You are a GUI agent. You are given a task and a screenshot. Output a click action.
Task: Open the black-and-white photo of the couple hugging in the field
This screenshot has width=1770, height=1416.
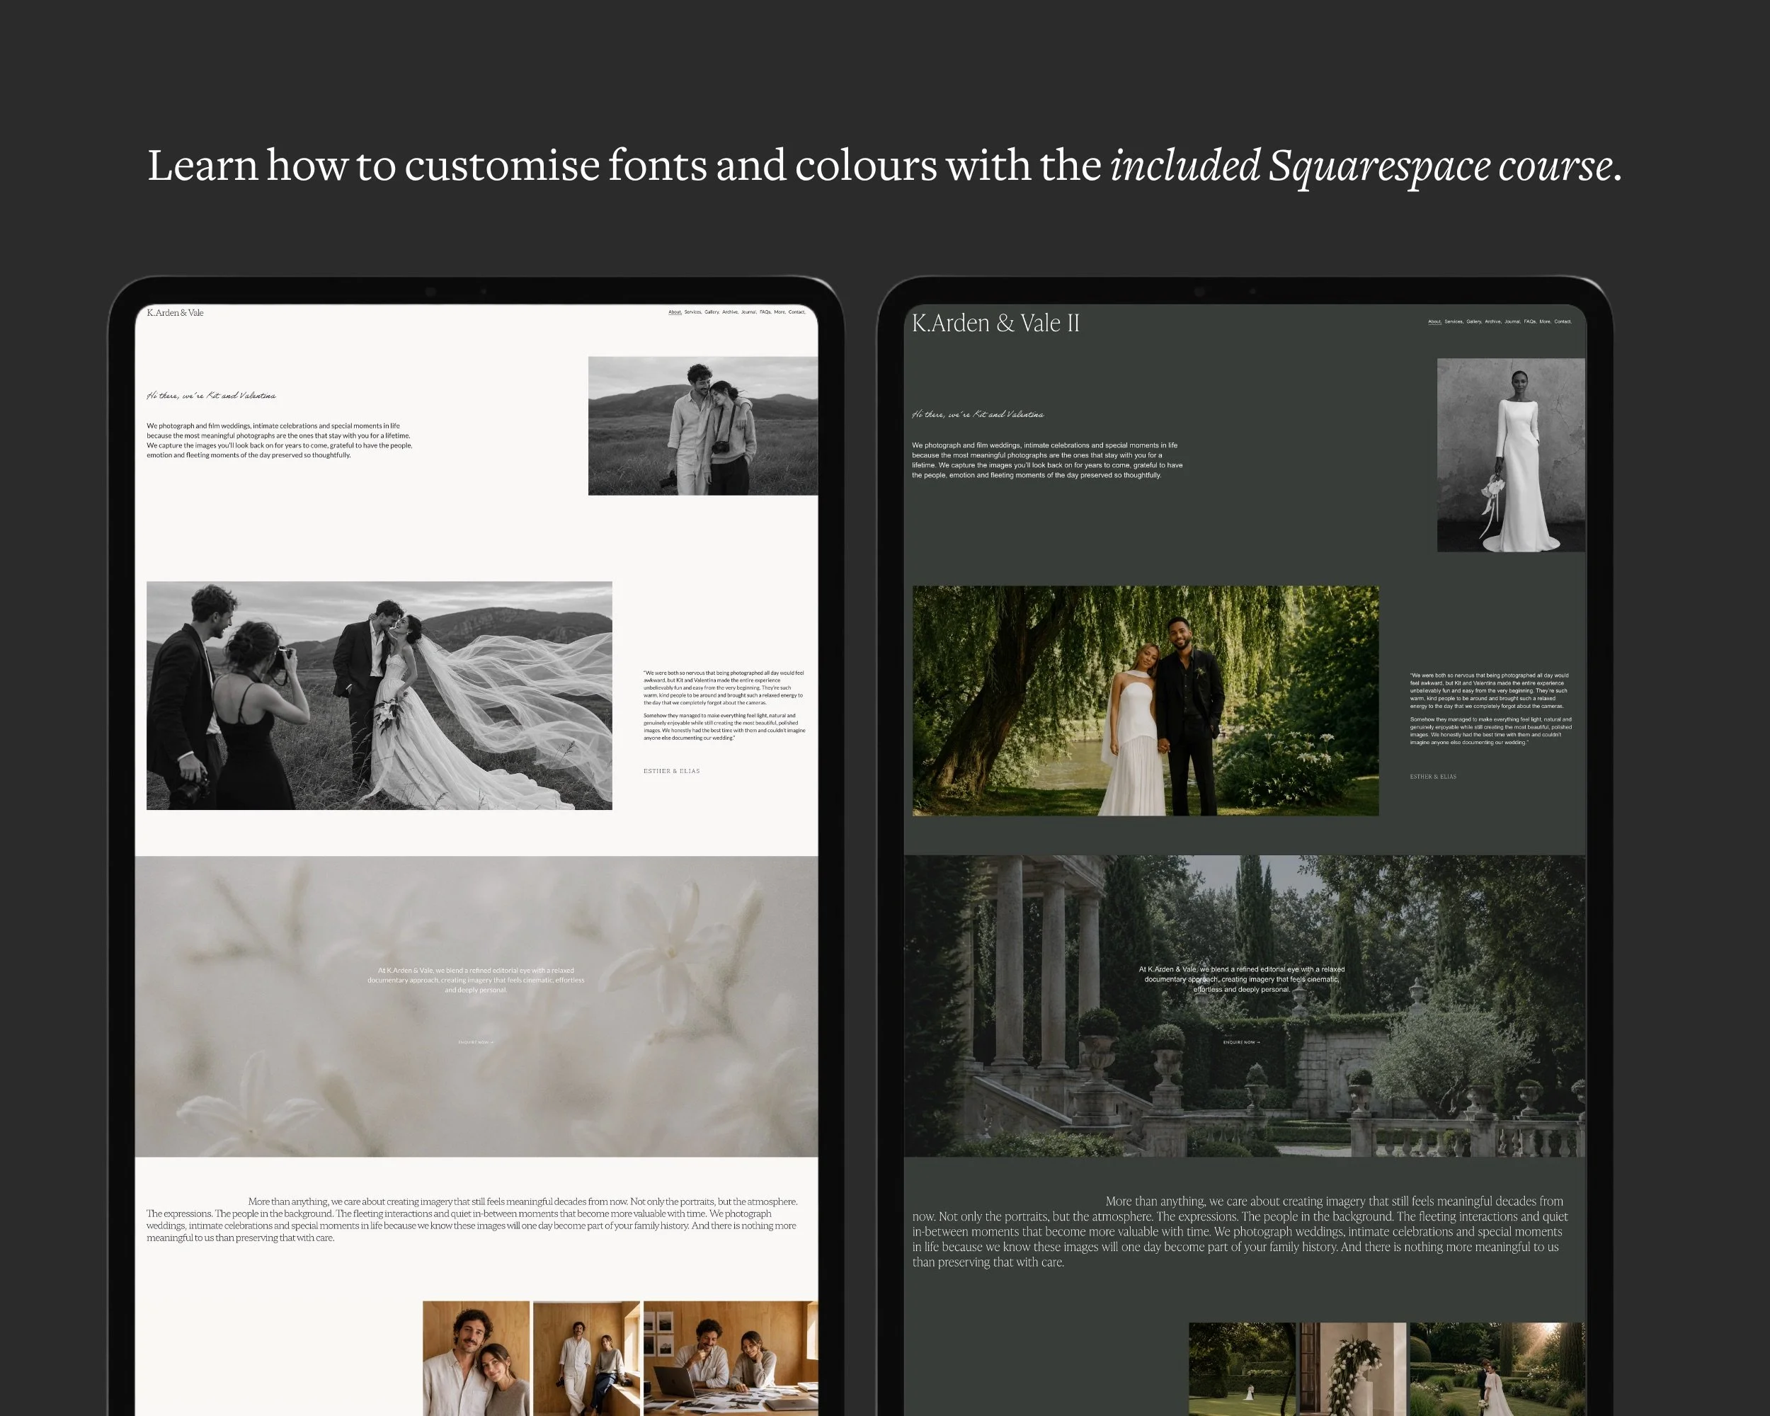coord(703,426)
